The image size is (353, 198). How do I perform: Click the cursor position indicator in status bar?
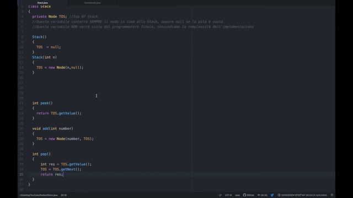coord(64,195)
